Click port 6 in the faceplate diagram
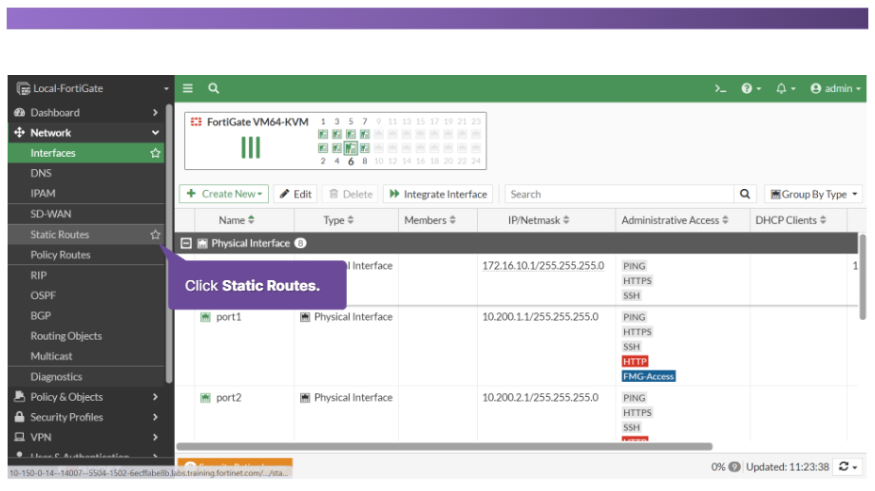This screenshot has width=875, height=491. coord(351,148)
